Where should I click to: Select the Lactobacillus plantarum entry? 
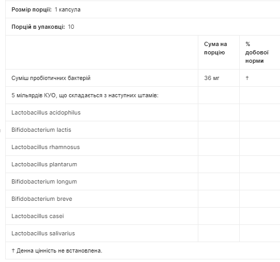(44, 164)
